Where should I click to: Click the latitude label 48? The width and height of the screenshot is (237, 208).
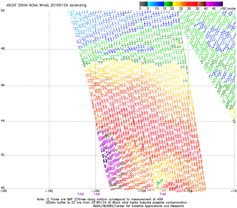click(x=3, y=49)
